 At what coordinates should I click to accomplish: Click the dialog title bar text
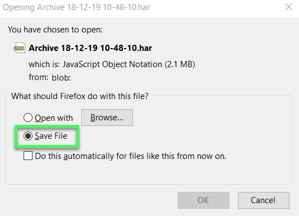coord(76,7)
